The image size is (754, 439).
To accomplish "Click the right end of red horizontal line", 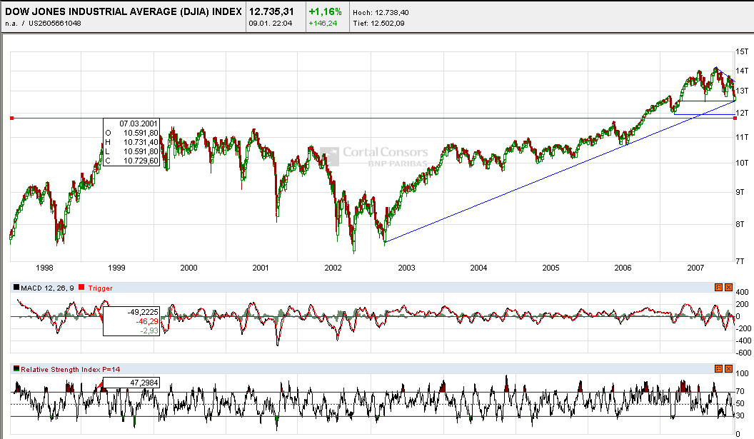I will 735,118.
